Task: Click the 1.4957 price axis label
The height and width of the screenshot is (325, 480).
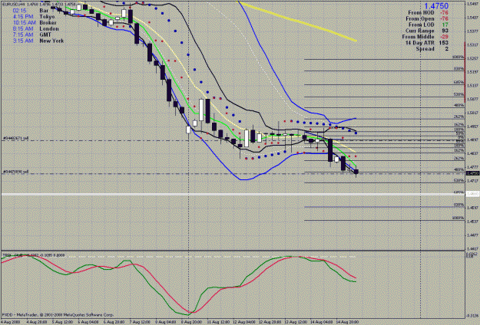Action: click(x=473, y=126)
